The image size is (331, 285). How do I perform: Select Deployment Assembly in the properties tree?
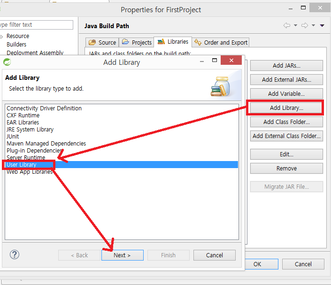pos(35,53)
